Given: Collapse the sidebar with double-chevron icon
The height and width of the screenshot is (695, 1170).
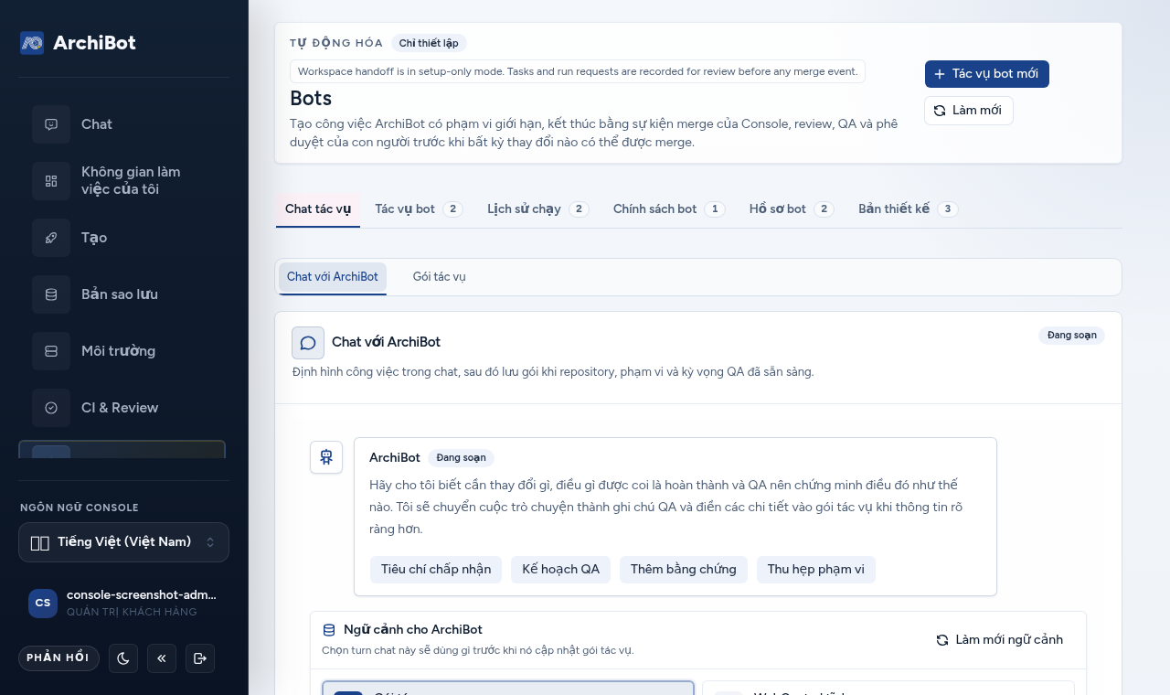Looking at the screenshot, I should tap(162, 658).
